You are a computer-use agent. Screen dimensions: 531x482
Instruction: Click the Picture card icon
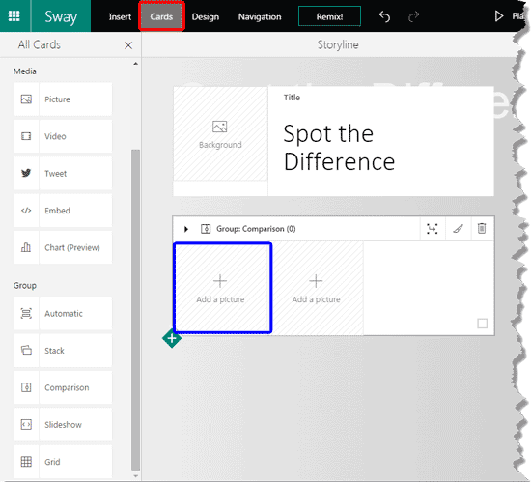(26, 99)
